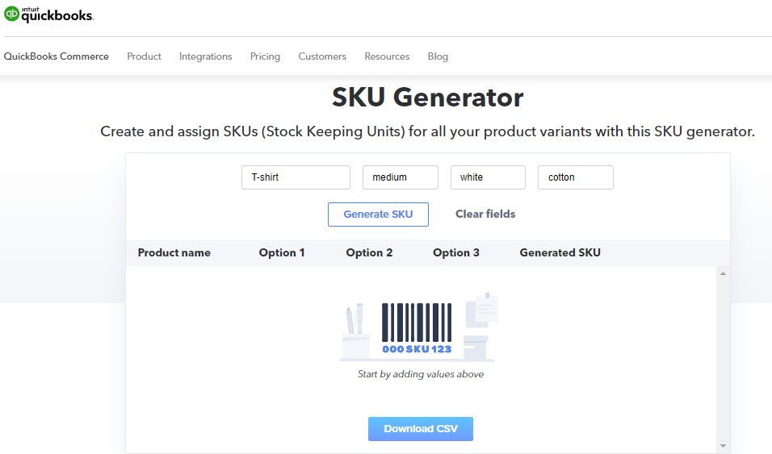Click the Intuit QuickBooks logo

point(48,14)
